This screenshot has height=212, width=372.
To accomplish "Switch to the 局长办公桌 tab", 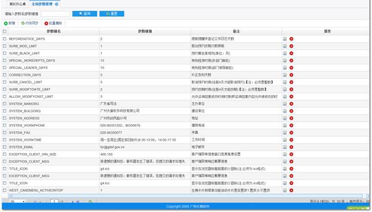I will [x=17, y=4].
